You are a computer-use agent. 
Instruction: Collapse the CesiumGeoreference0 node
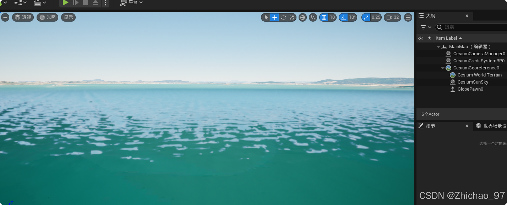[443, 68]
